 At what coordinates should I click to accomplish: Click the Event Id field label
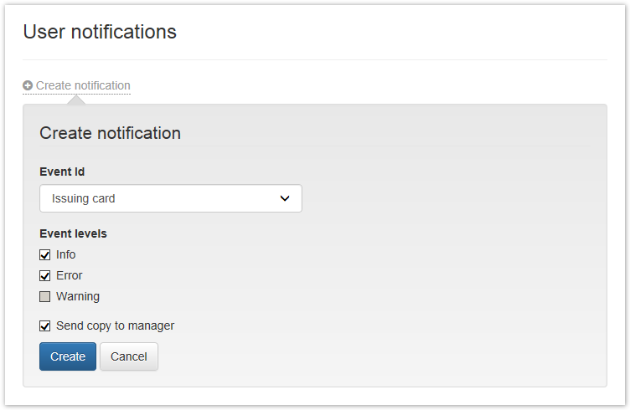[x=62, y=172]
